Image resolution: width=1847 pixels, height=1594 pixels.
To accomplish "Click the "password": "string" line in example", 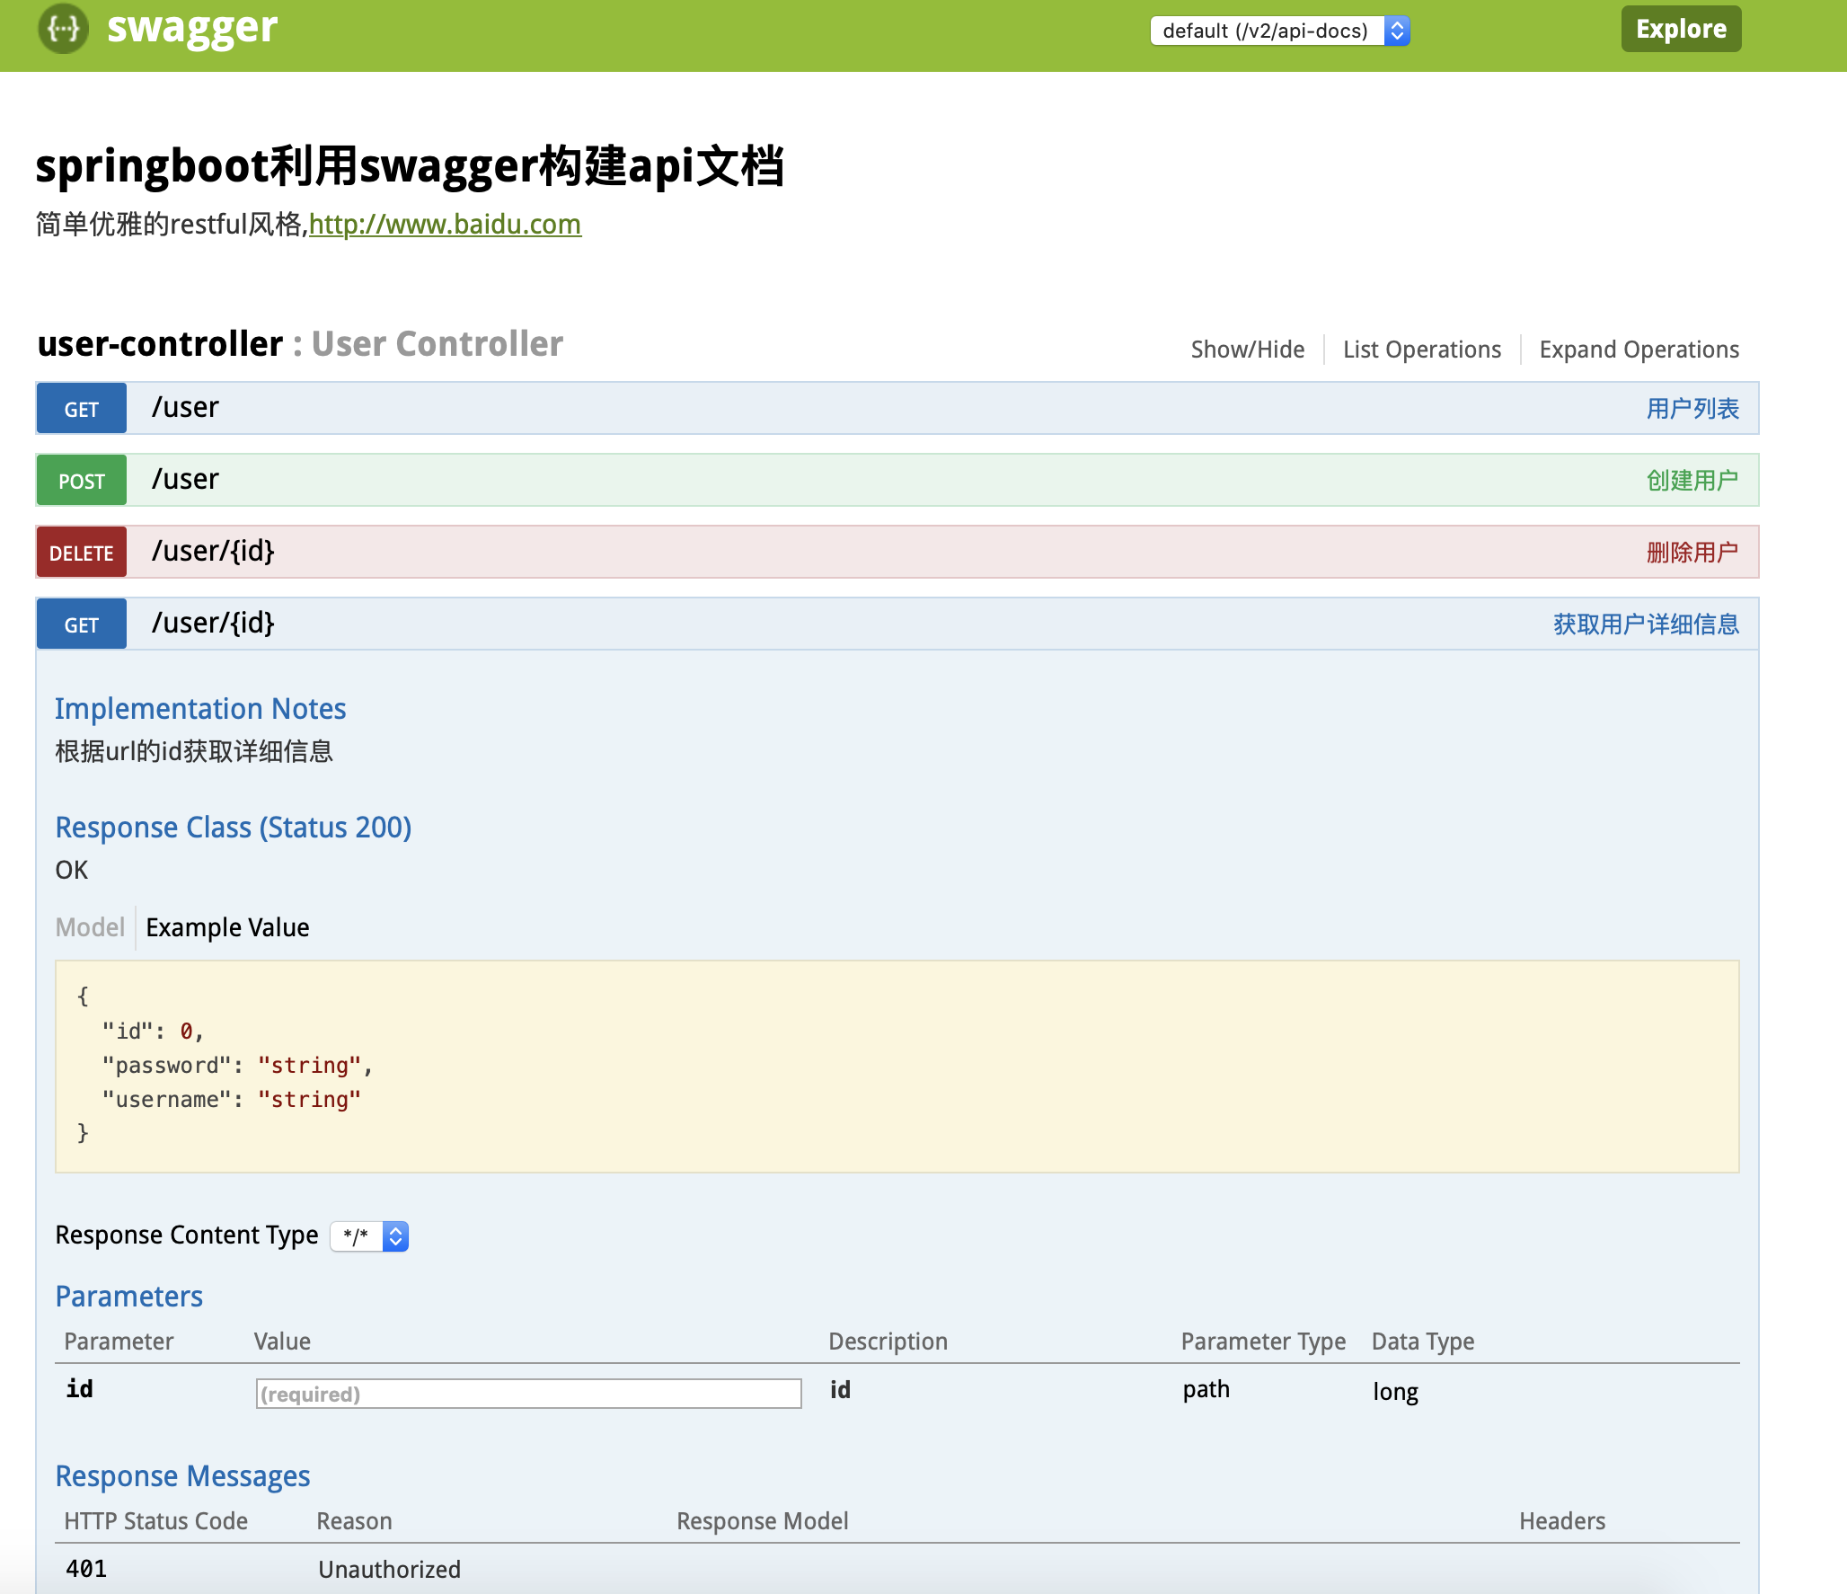I will (237, 1066).
